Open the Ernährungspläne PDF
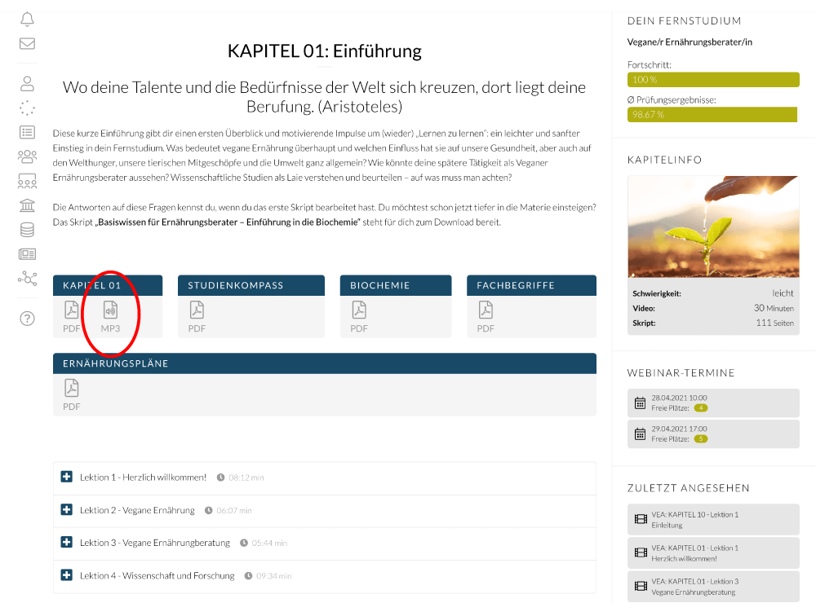Viewport: 816px width, 603px height. (x=71, y=394)
